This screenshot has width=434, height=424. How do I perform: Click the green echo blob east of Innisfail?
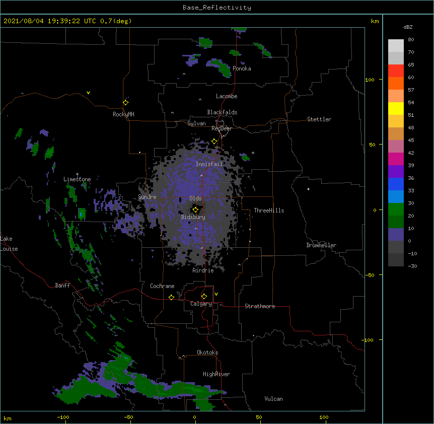point(245,157)
